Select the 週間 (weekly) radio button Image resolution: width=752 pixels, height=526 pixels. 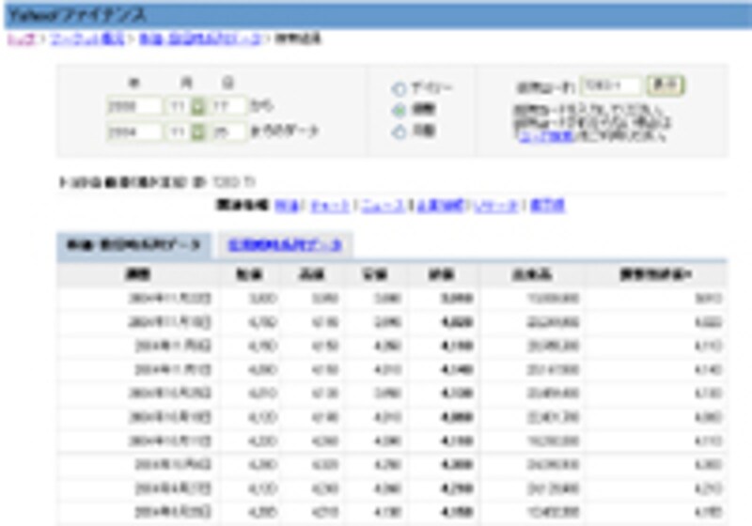tap(399, 110)
